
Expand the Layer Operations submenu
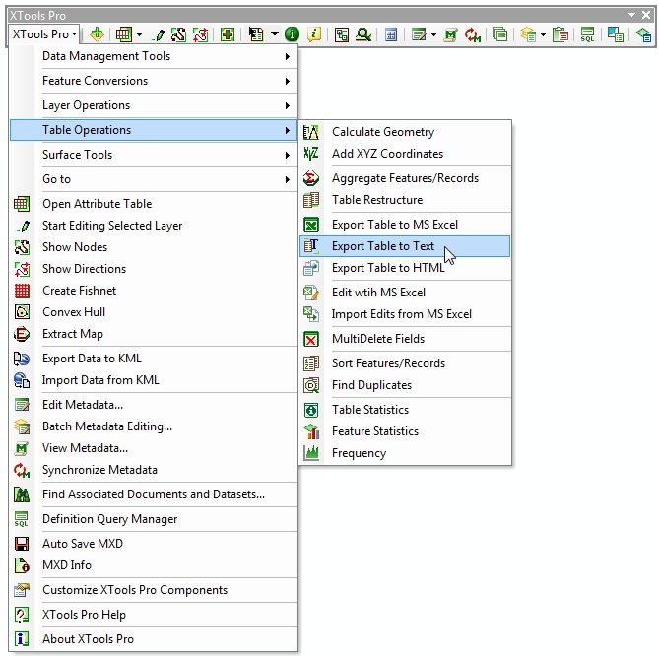pyautogui.click(x=154, y=105)
